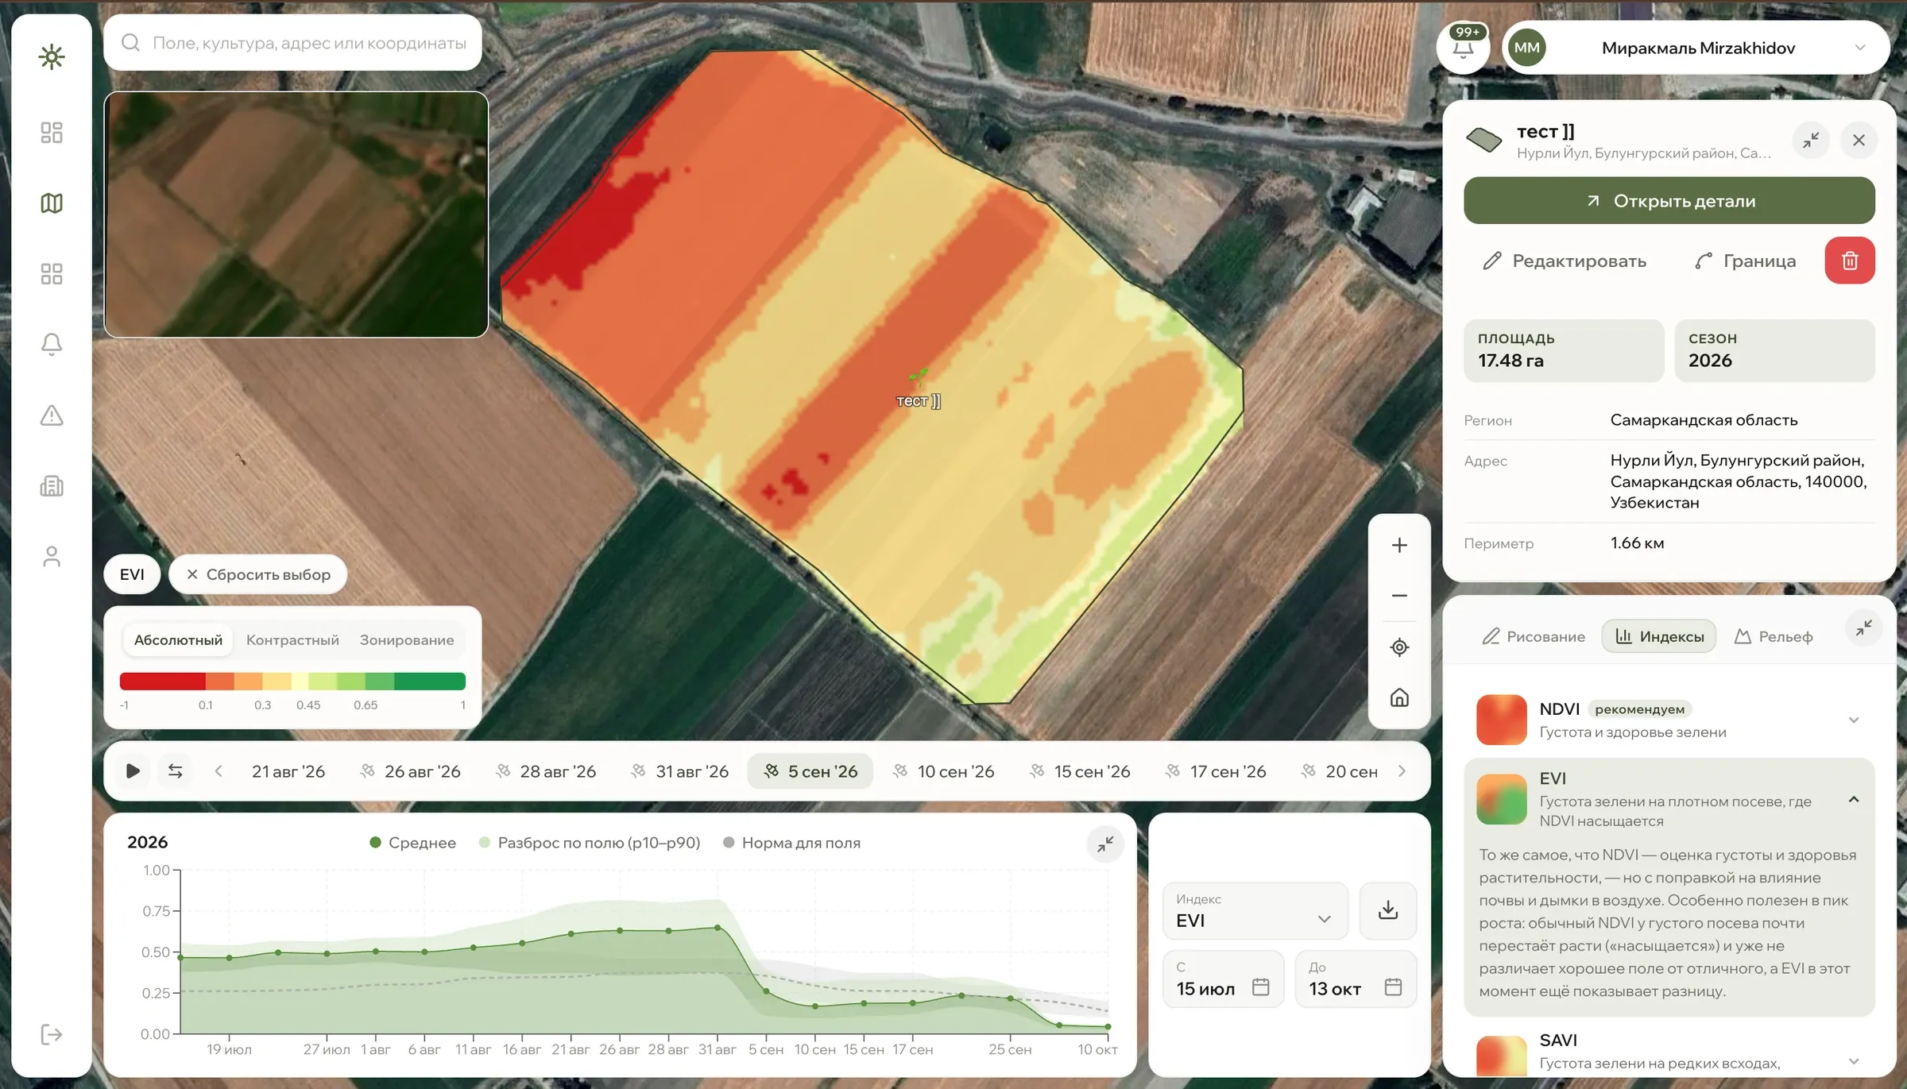Image resolution: width=1907 pixels, height=1089 pixels.
Task: Play the timeline animation
Action: tap(133, 771)
